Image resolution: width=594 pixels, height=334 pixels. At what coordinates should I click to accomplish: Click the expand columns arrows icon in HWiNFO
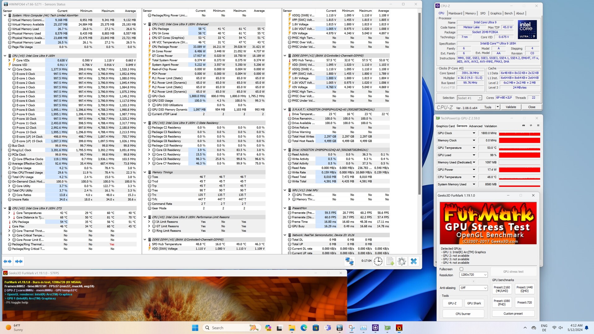click(x=7, y=261)
